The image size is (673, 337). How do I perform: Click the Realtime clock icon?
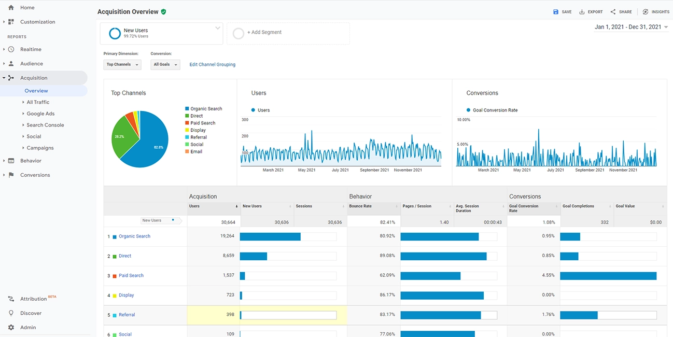coord(11,49)
